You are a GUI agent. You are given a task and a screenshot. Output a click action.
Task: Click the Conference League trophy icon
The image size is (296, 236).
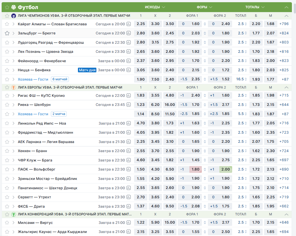13,214
